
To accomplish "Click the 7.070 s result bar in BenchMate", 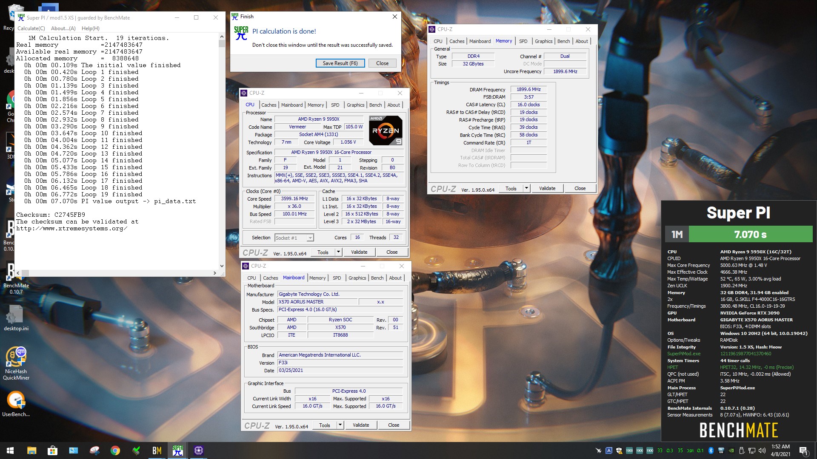I will click(x=750, y=235).
